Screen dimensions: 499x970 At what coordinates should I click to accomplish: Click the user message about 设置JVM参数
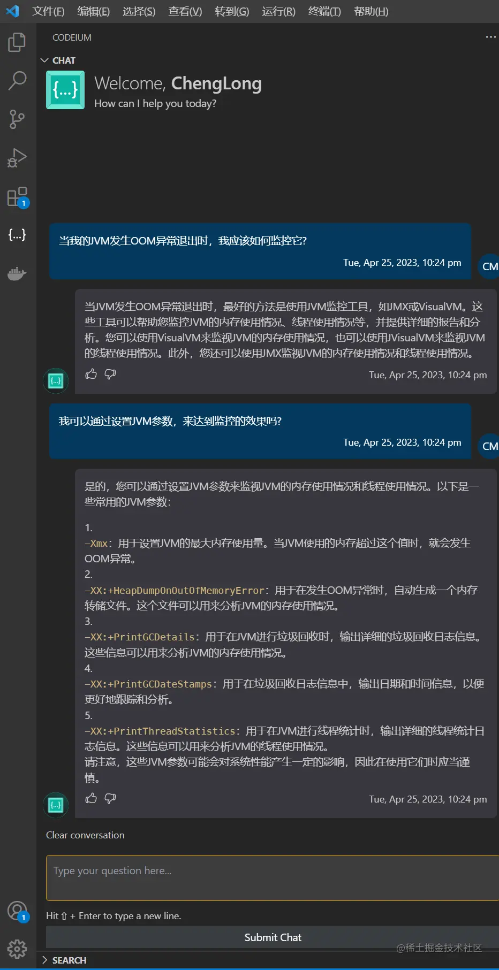click(260, 431)
